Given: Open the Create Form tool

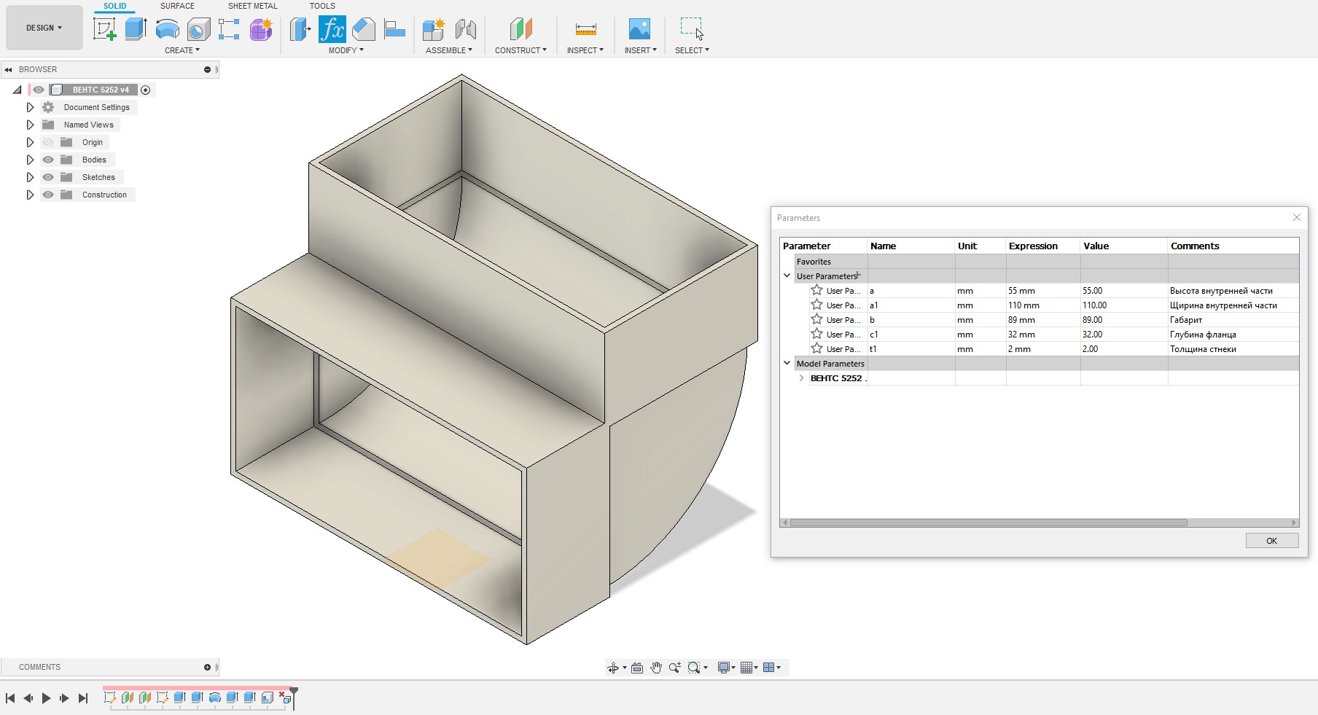Looking at the screenshot, I should click(261, 29).
